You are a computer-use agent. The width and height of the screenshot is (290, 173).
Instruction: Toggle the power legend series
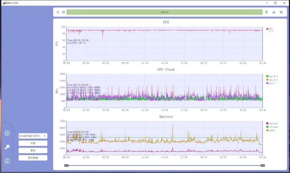tap(271, 130)
